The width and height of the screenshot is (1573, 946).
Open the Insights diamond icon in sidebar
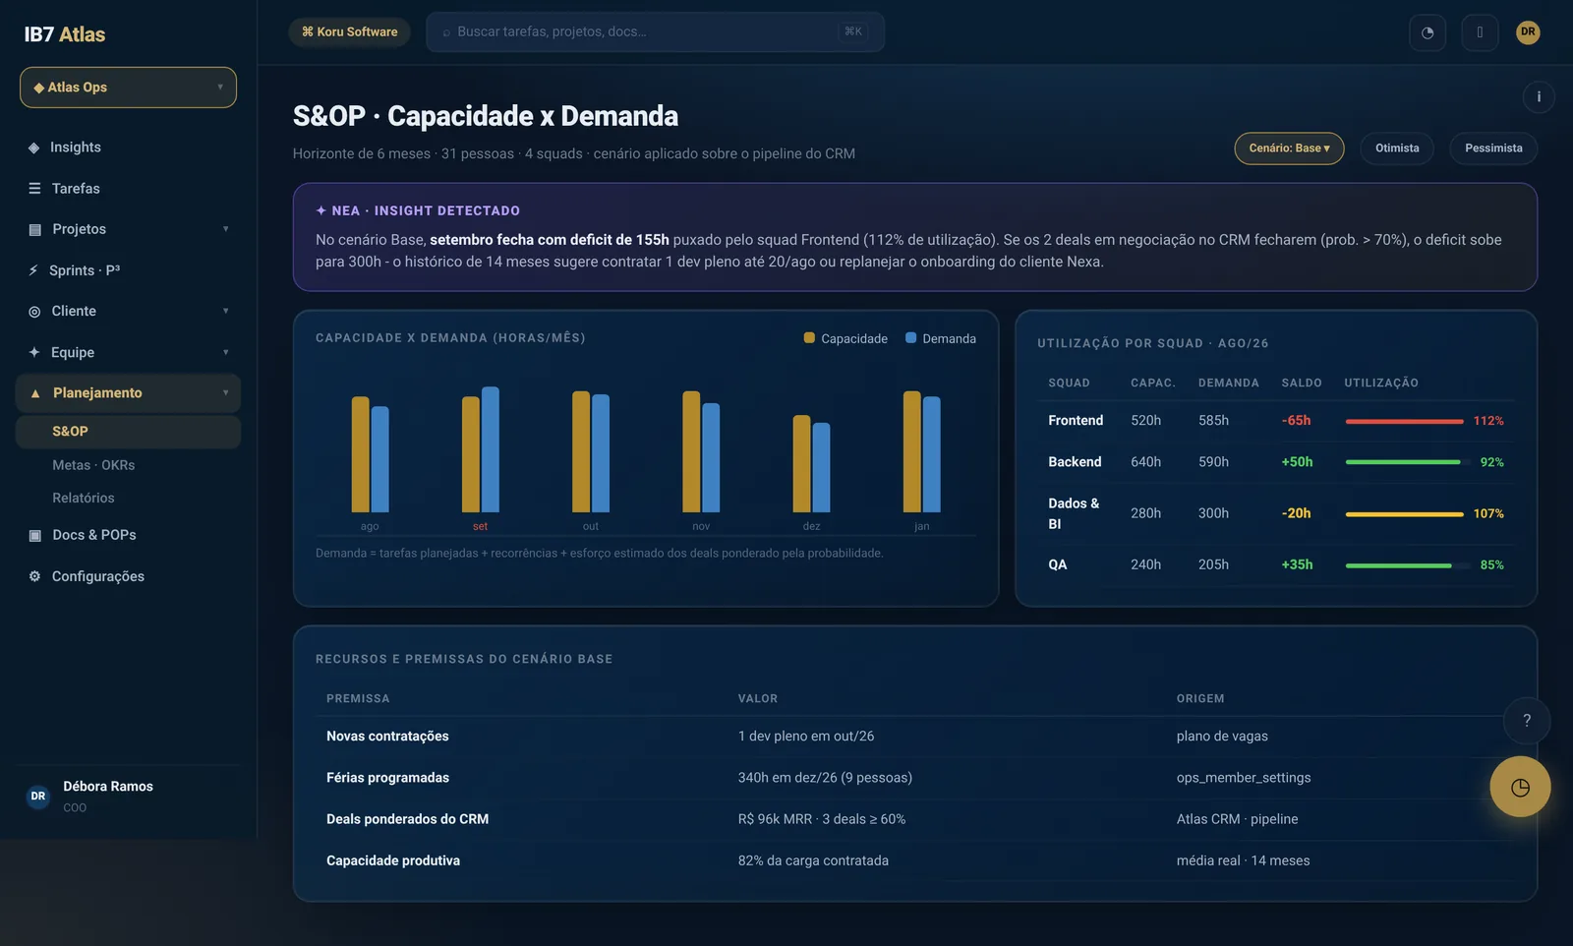click(x=34, y=148)
